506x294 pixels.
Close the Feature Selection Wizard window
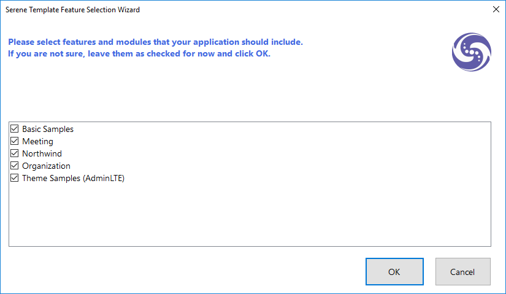click(x=496, y=10)
